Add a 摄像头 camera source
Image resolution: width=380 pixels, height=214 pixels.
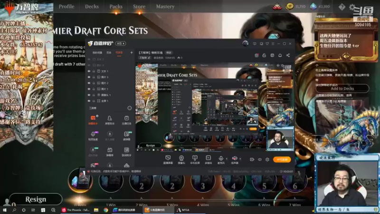[181, 160]
